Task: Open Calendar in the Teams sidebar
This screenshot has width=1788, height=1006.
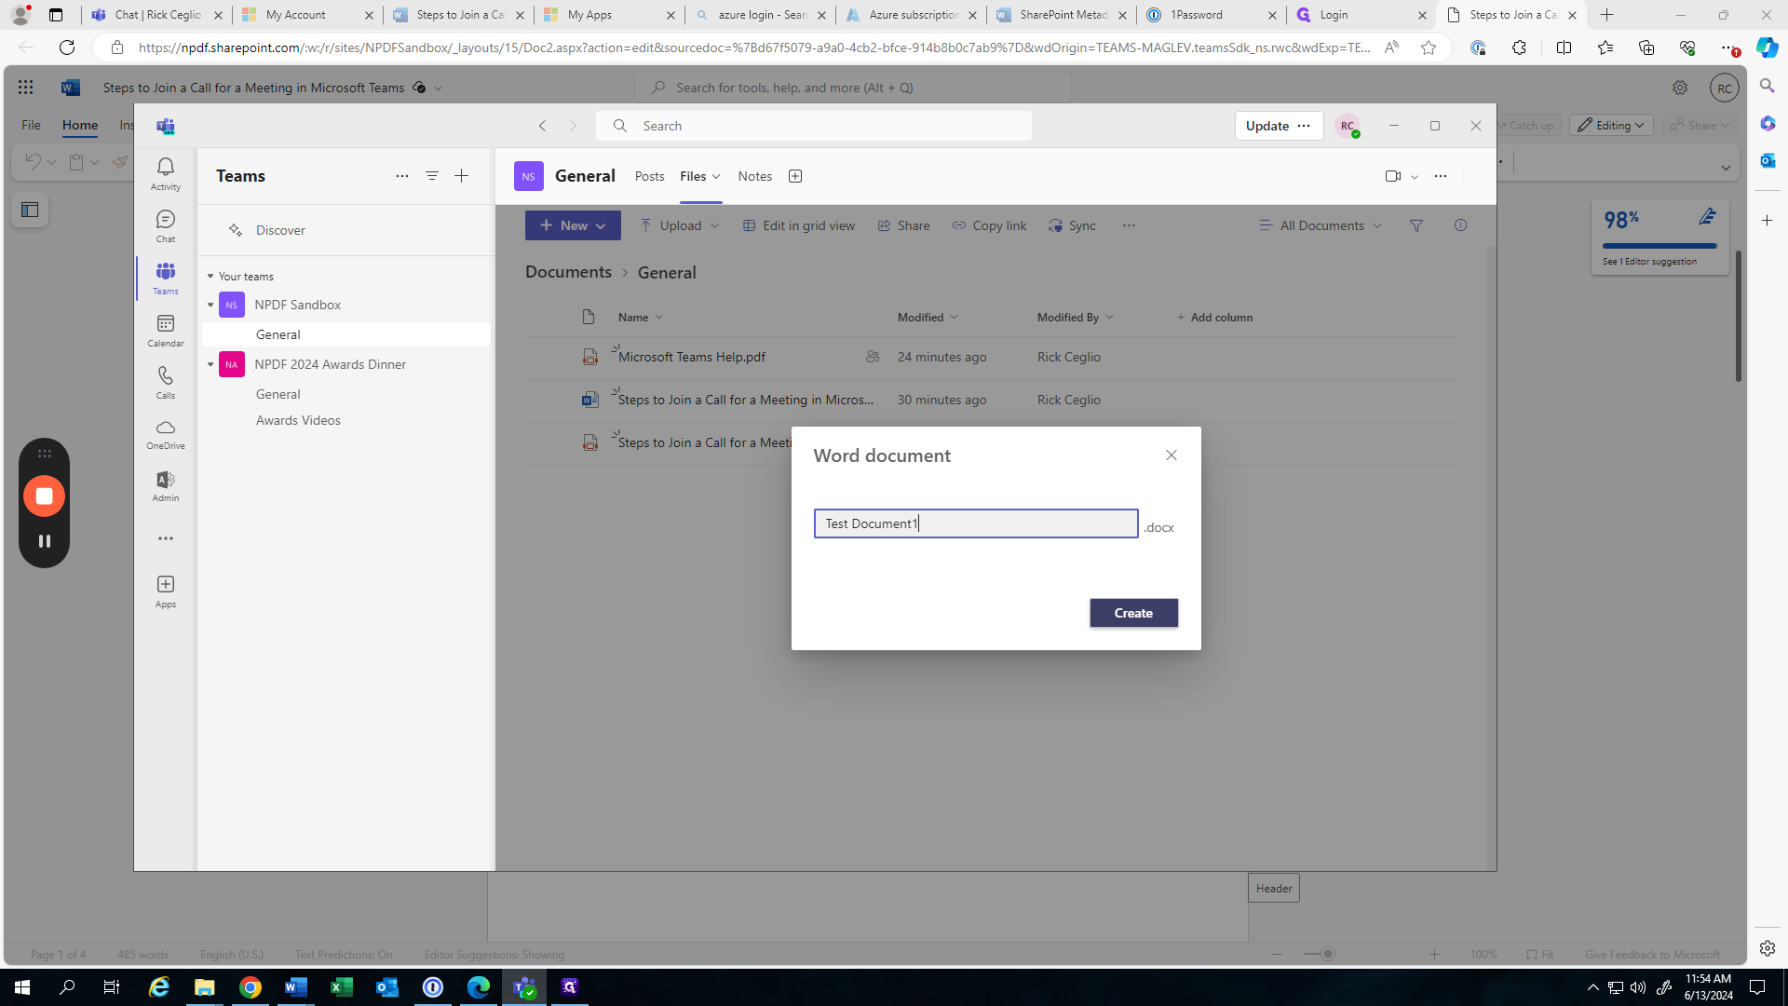Action: pos(166,331)
